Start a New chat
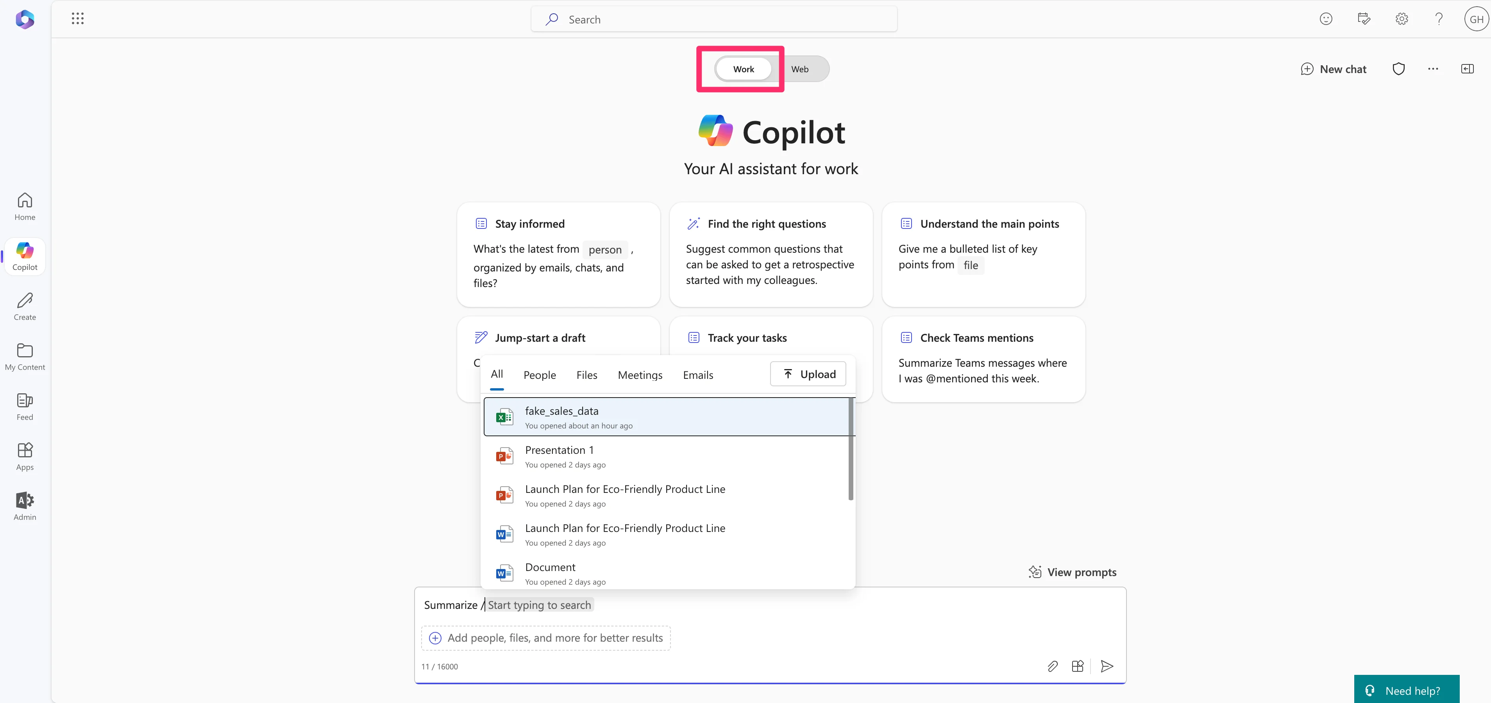 pos(1334,69)
